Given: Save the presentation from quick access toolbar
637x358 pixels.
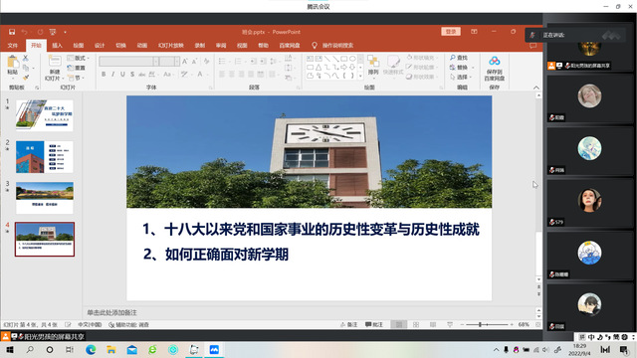Looking at the screenshot, I should pyautogui.click(x=12, y=32).
